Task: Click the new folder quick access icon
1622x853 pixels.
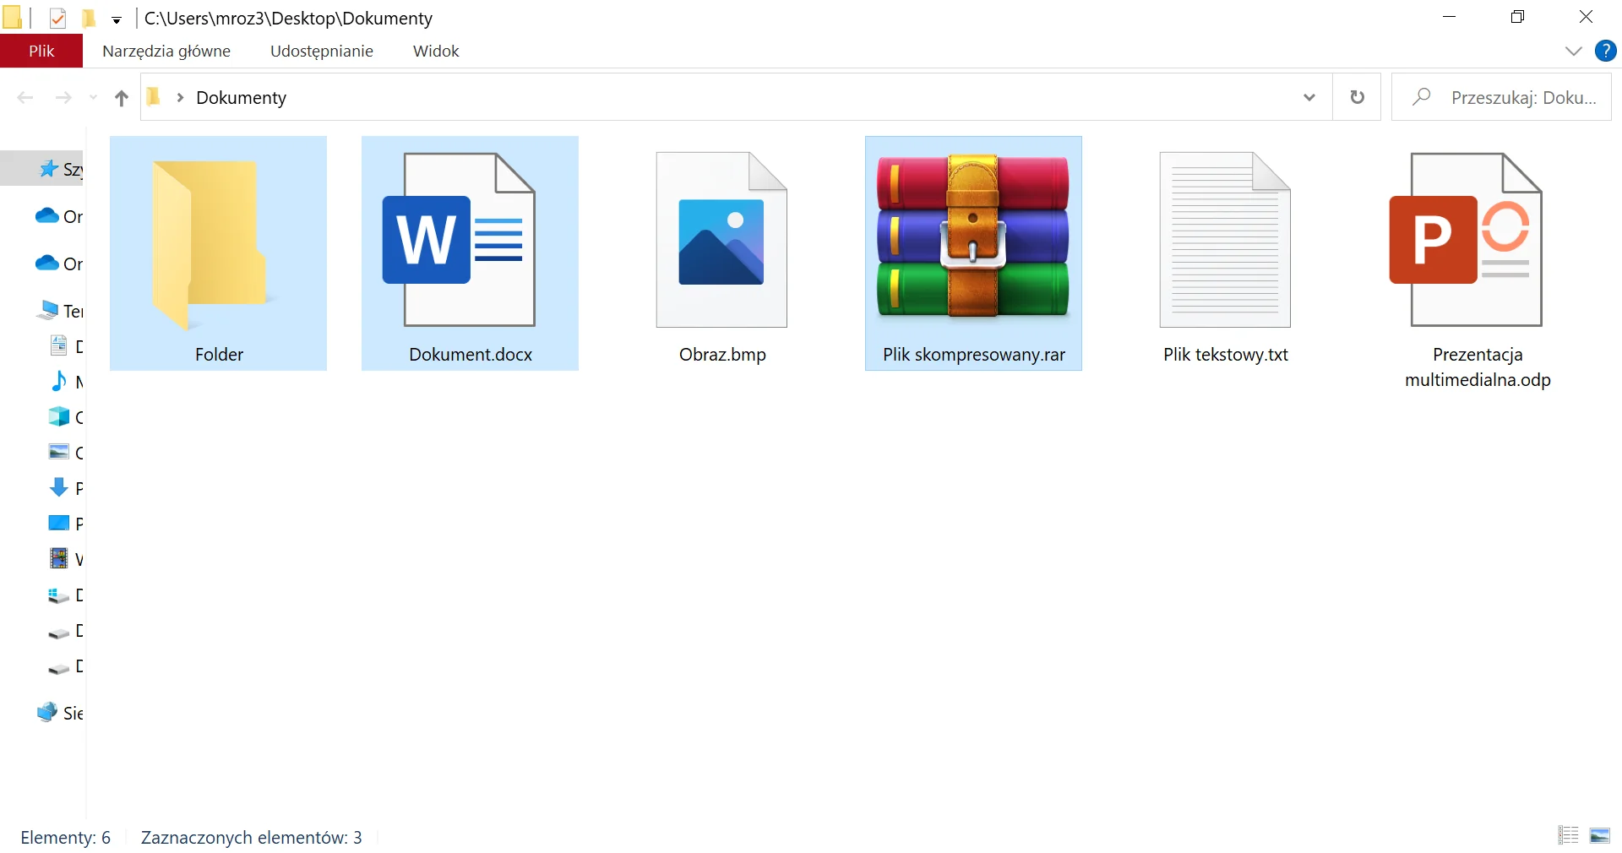Action: 88,18
